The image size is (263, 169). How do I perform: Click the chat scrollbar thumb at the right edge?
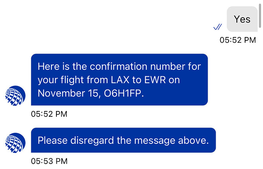260,16
